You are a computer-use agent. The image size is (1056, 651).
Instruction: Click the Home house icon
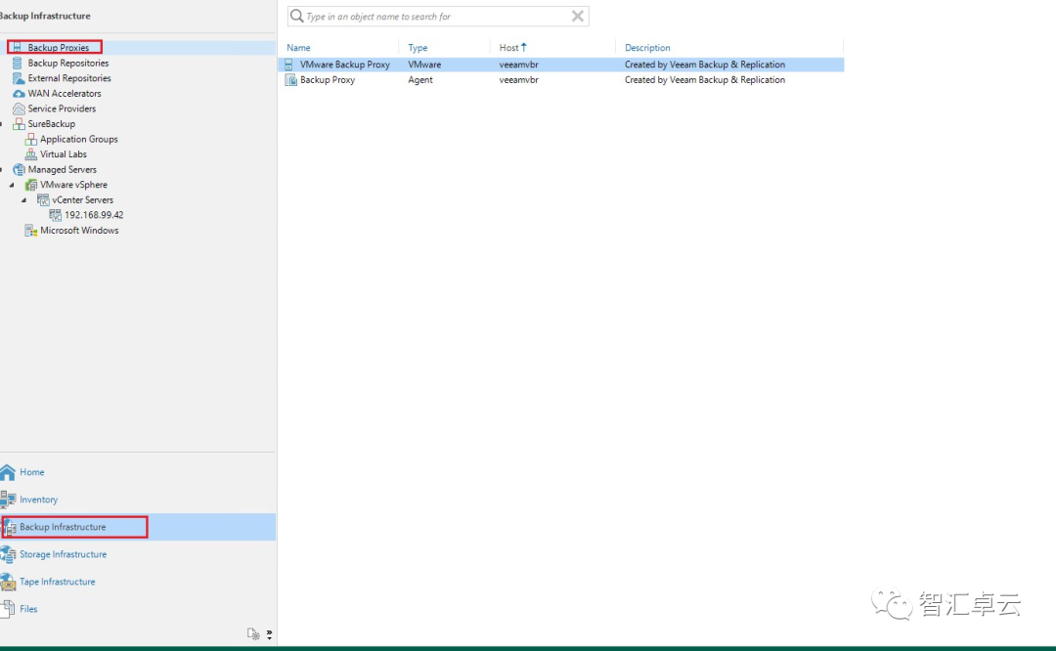click(8, 472)
